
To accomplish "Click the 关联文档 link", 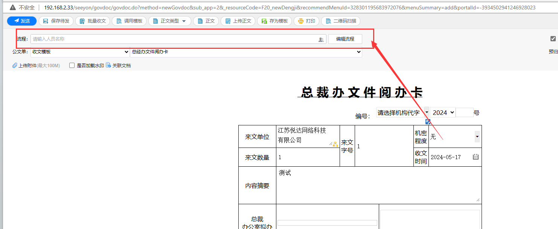I will [x=119, y=65].
